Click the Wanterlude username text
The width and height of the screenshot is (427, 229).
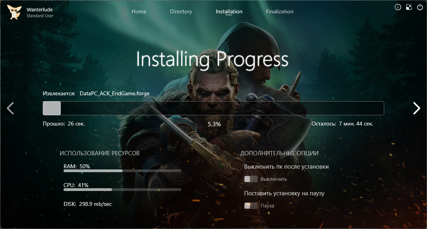coord(40,9)
